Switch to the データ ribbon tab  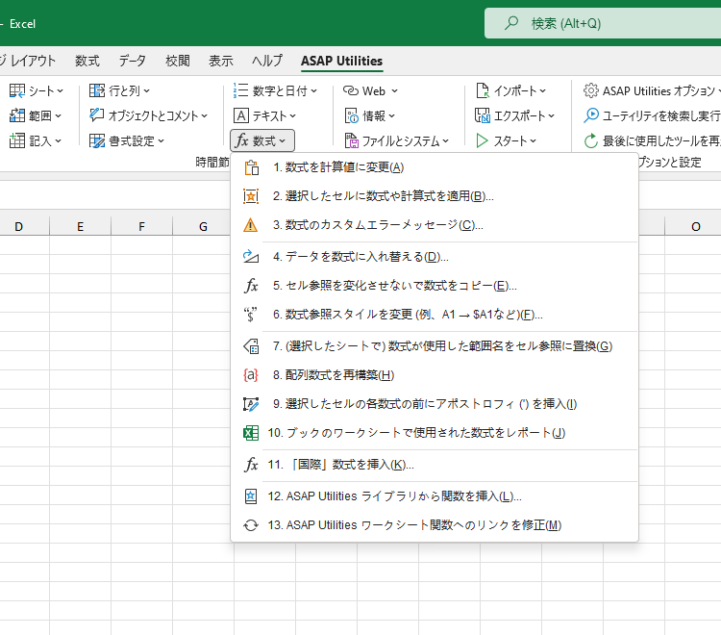coord(133,61)
